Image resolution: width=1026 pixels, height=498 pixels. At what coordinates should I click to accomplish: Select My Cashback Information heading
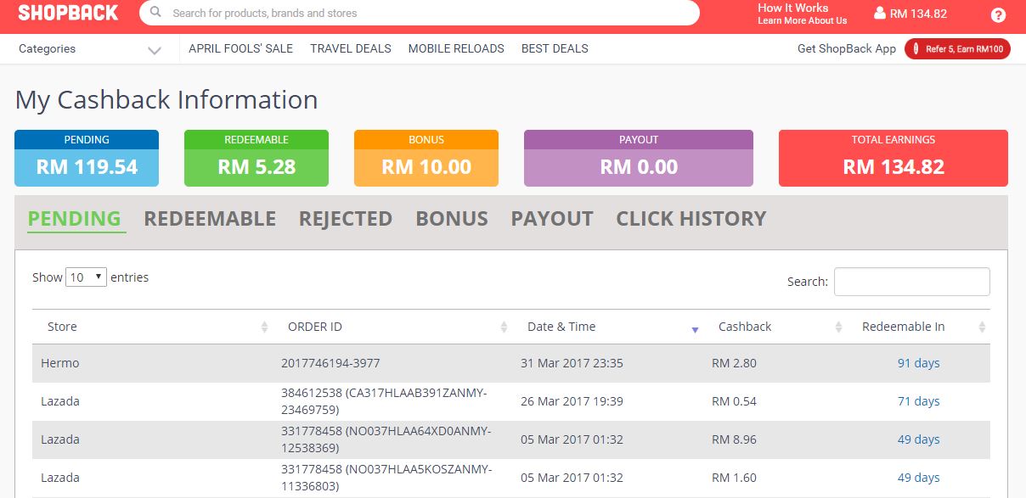click(166, 100)
